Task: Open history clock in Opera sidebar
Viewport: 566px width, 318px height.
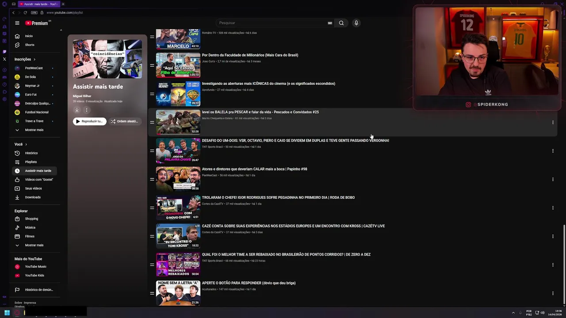Action: [4, 84]
